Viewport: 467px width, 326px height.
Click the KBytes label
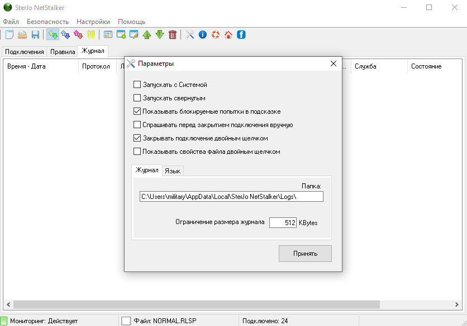tap(308, 223)
